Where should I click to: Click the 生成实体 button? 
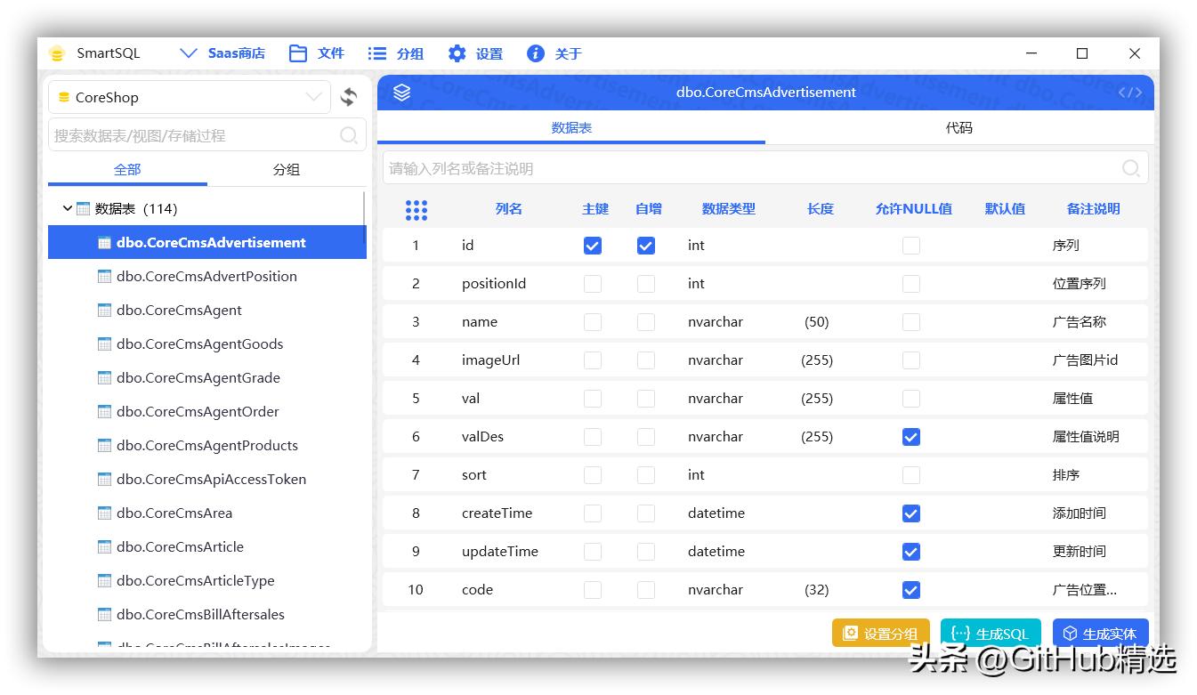(1100, 633)
